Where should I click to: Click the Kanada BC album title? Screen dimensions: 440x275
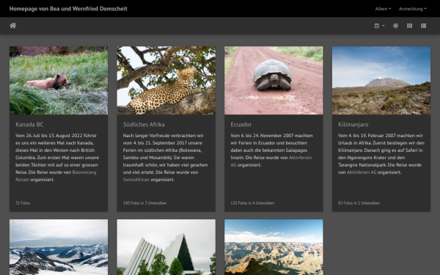pos(29,125)
